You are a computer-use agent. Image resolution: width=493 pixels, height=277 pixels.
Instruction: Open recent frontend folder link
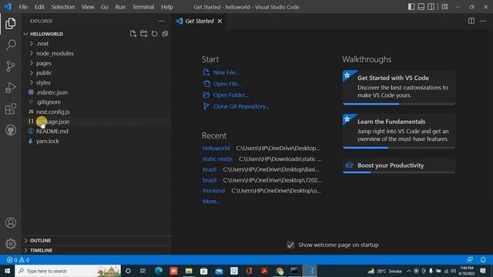(214, 191)
